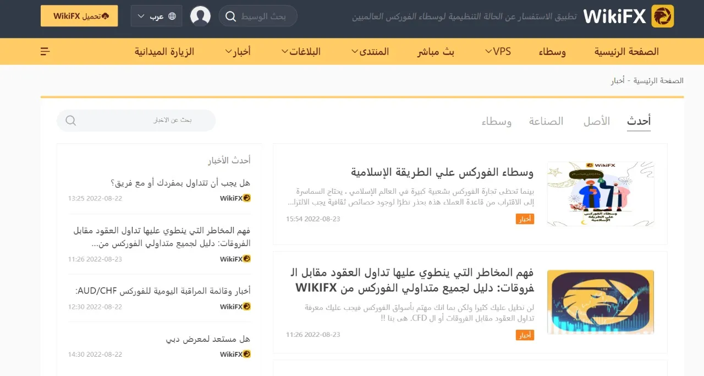This screenshot has width=704, height=376.
Task: Click أخبار tag on CFD risks article
Action: 525,335
